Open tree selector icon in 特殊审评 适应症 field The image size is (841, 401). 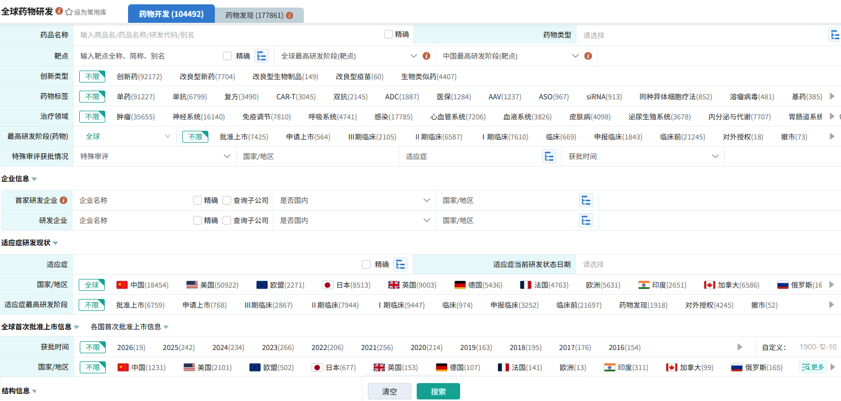tap(549, 156)
